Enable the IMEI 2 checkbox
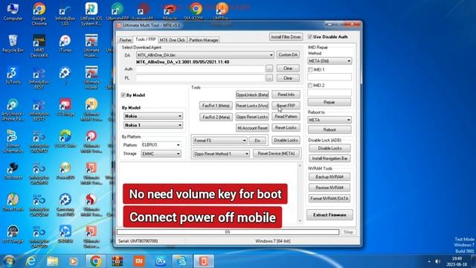 point(310,86)
